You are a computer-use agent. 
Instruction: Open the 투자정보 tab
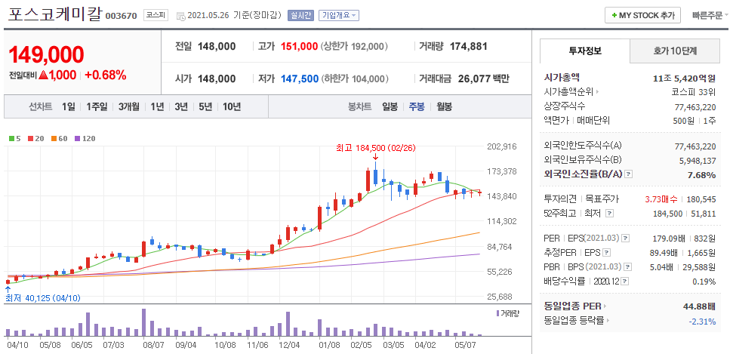tap(585, 51)
